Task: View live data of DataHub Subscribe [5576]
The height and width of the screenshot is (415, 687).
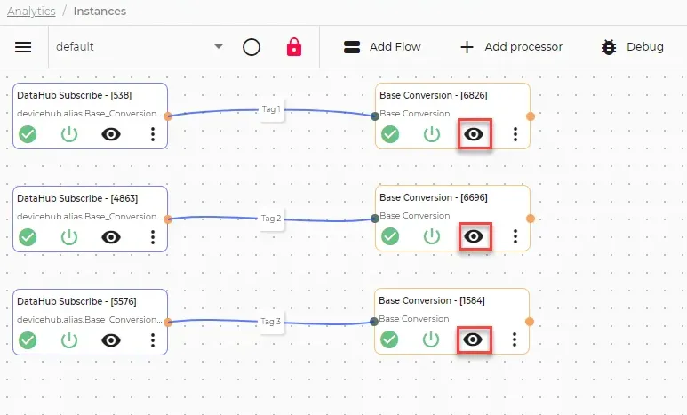Action: [x=111, y=340]
